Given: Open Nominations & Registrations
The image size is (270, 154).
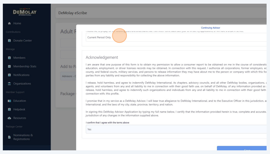Looking at the screenshot, I should 23,137.
